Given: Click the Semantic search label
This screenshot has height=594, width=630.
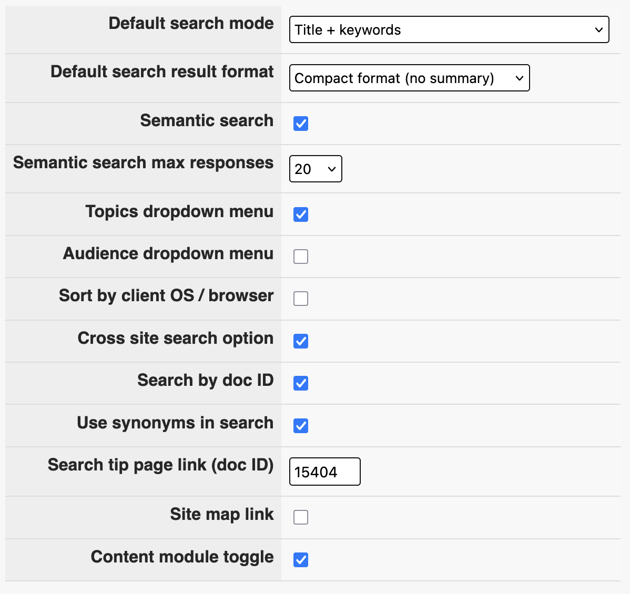Looking at the screenshot, I should coord(207,120).
